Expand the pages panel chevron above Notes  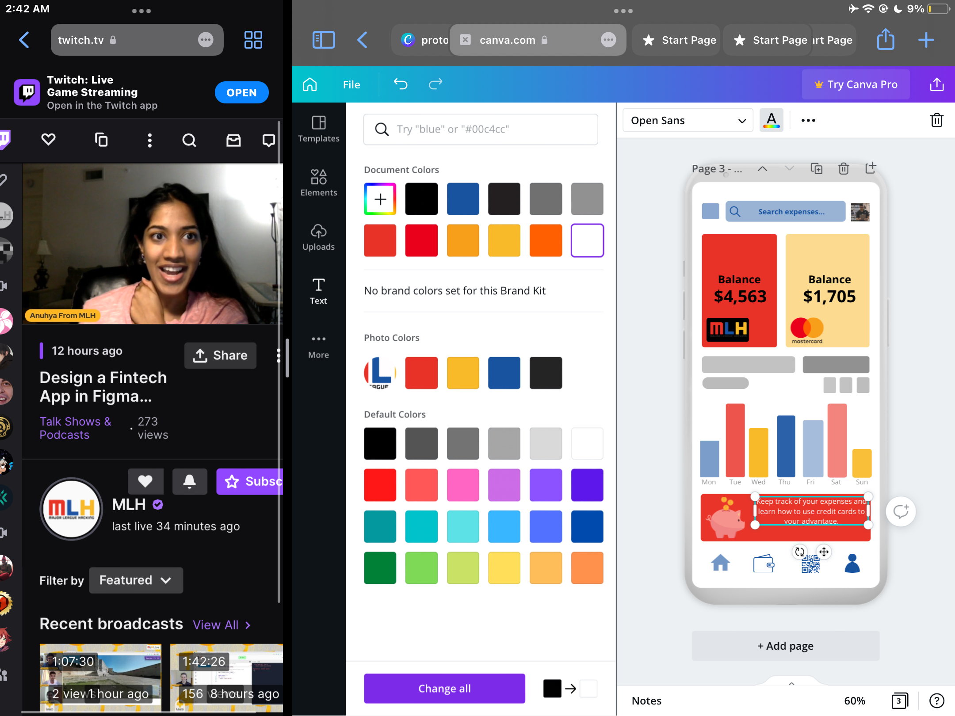[791, 683]
